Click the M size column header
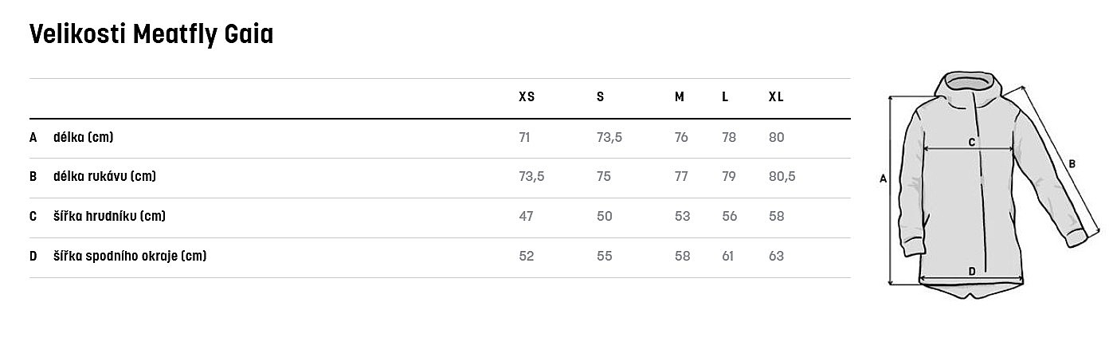 pos(680,97)
